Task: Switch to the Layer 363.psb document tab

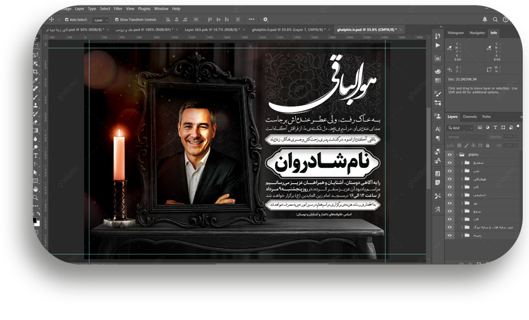Action: point(213,29)
